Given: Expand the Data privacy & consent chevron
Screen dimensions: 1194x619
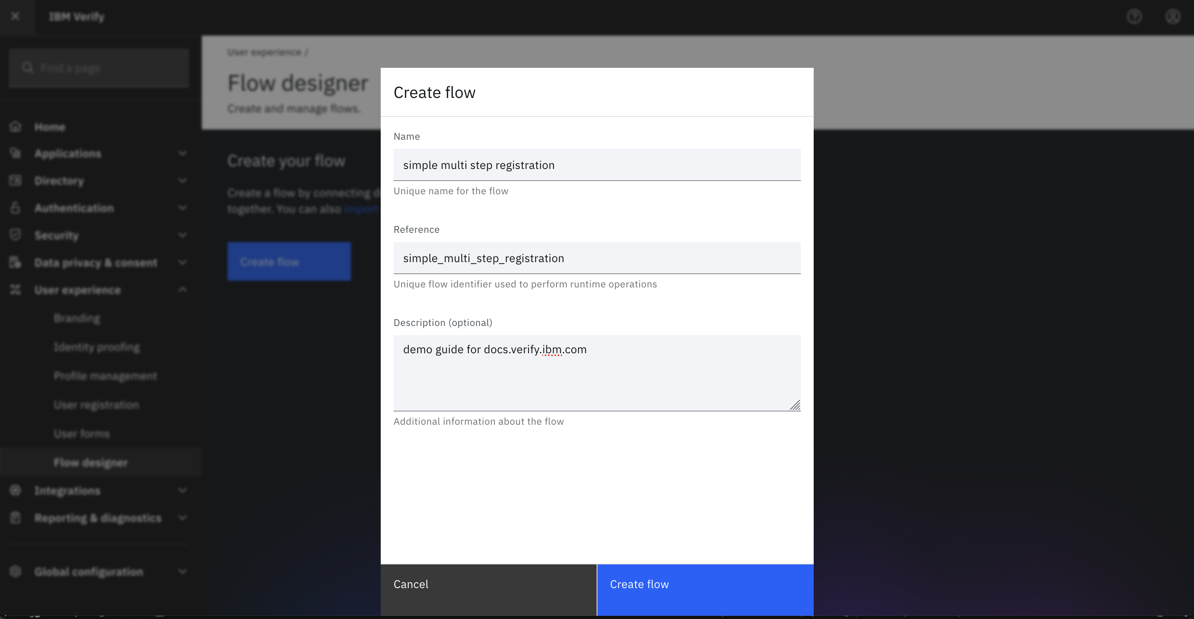Looking at the screenshot, I should pos(183,263).
